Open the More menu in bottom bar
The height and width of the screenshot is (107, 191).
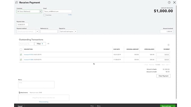click(x=99, y=106)
